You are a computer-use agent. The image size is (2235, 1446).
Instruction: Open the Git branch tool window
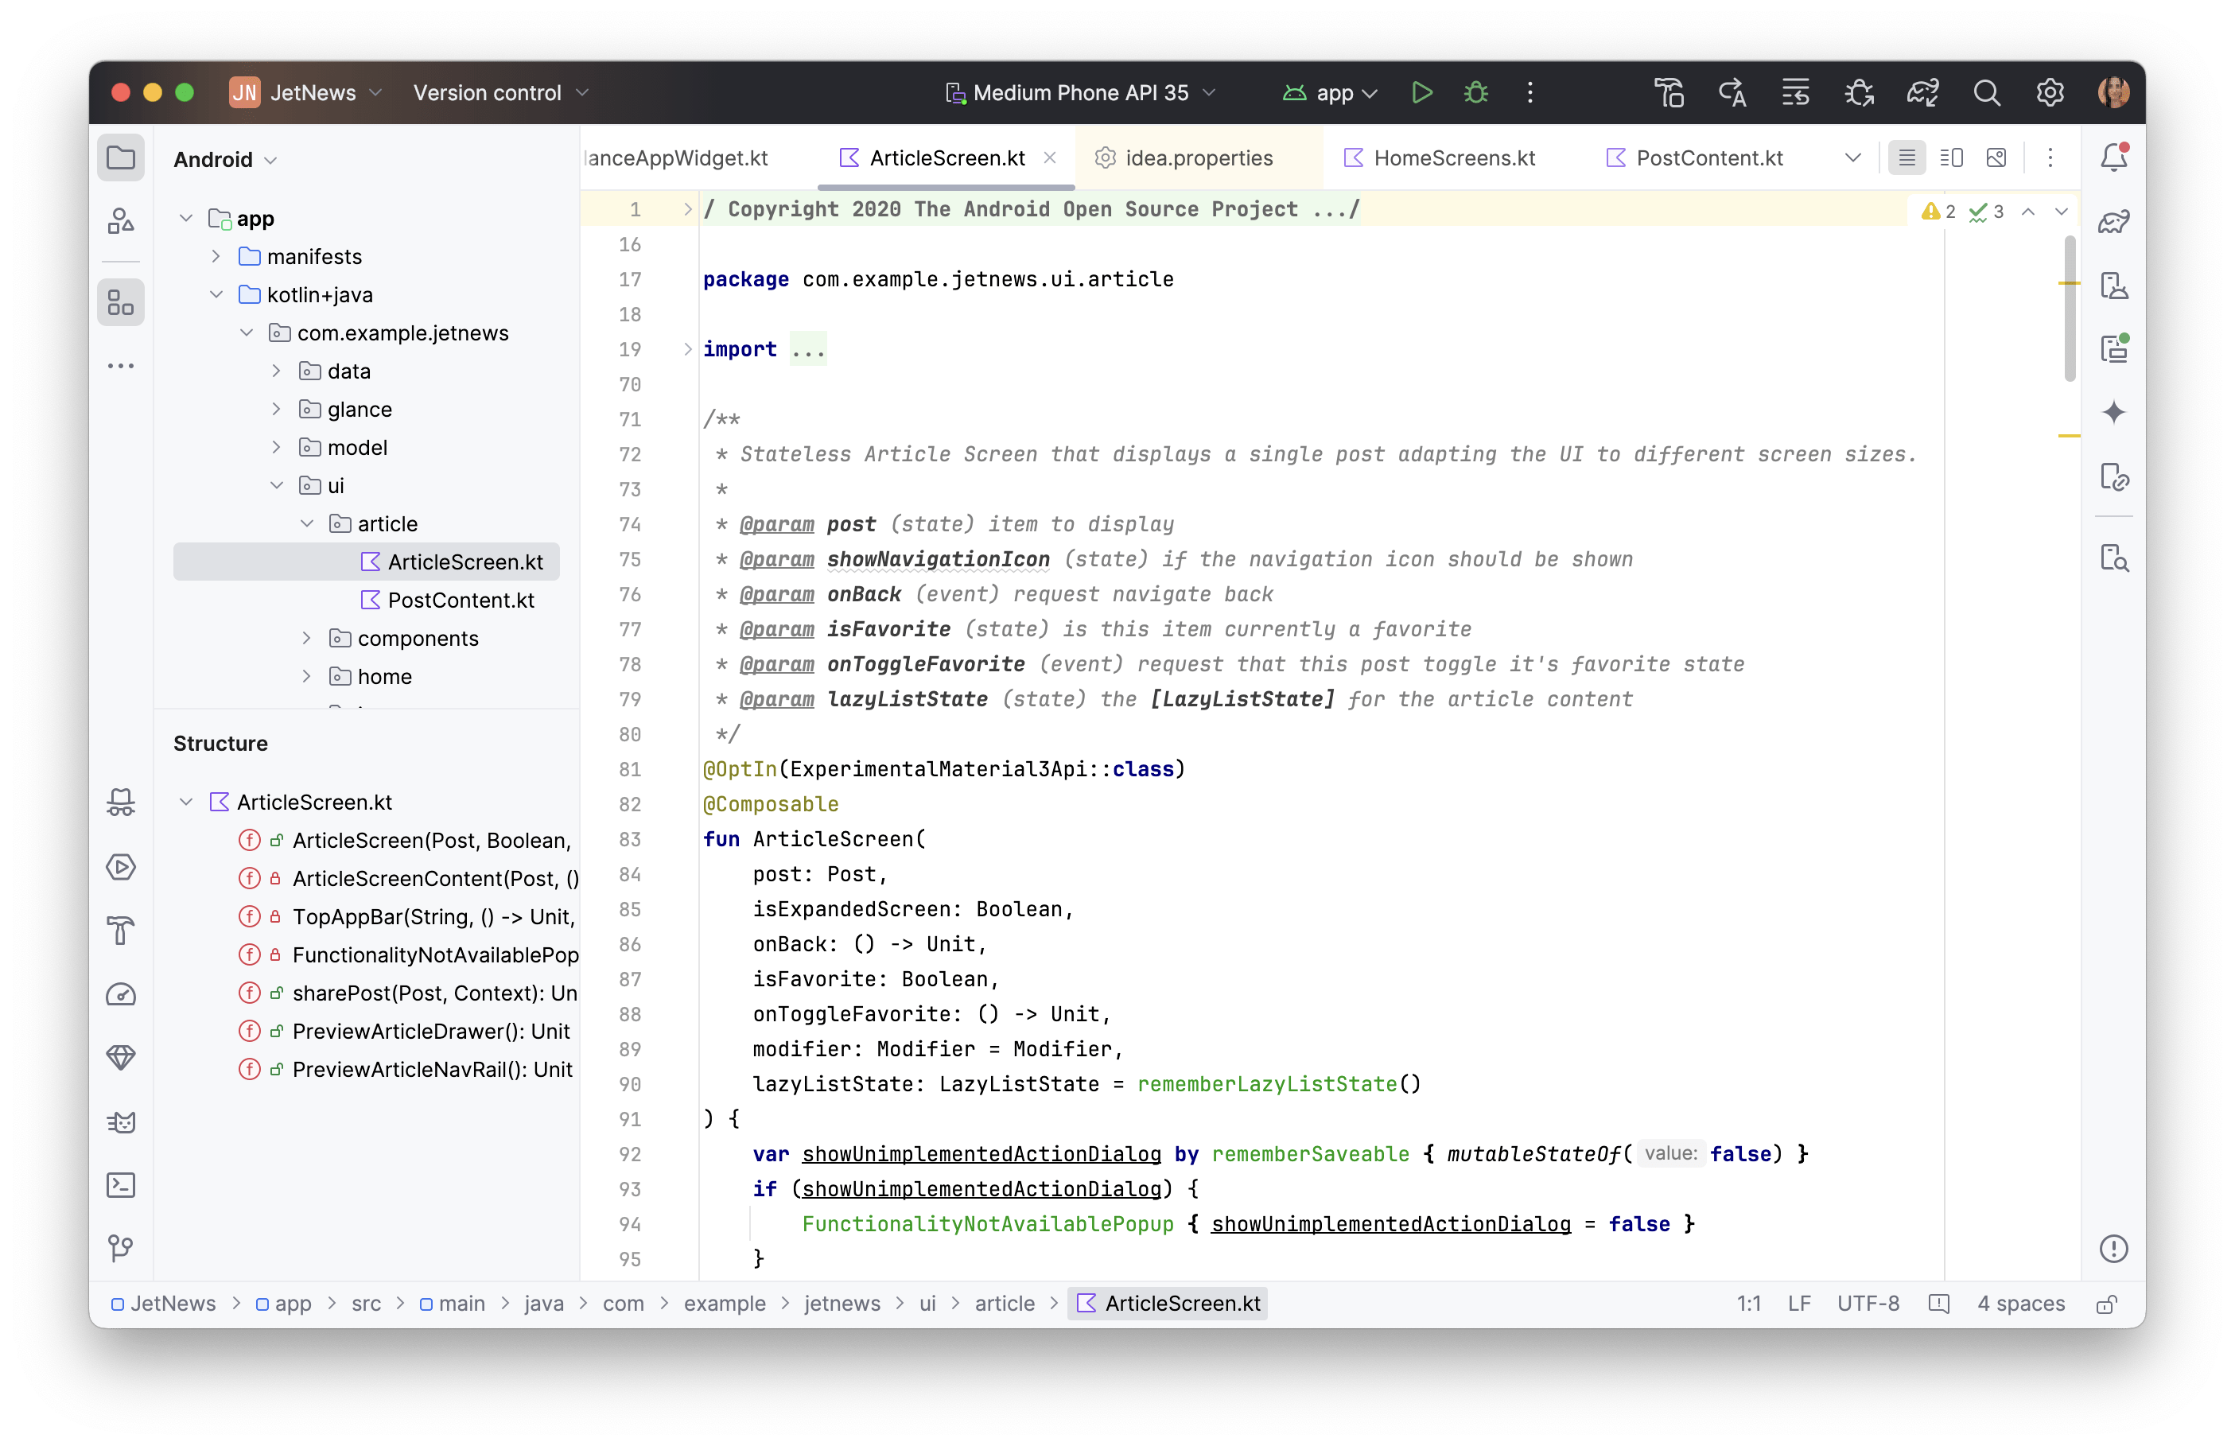[x=121, y=1248]
